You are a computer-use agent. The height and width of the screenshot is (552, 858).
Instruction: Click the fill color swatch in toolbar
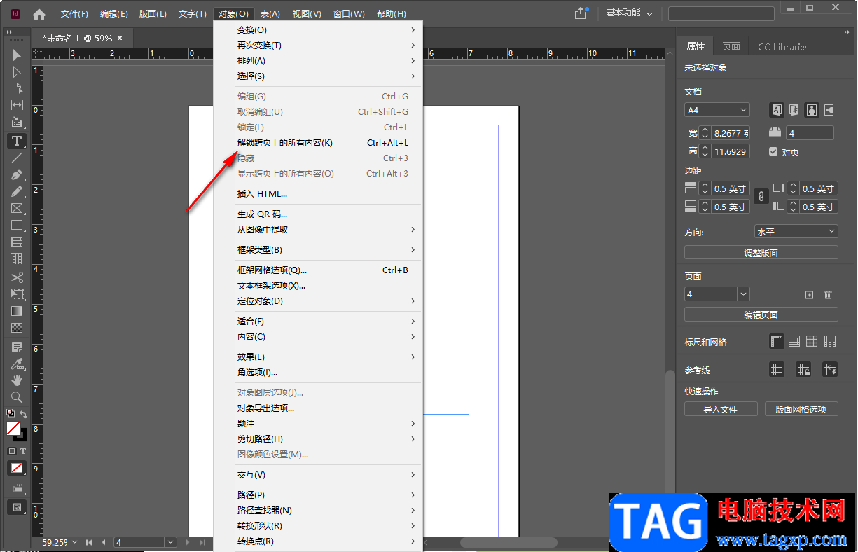coord(13,427)
